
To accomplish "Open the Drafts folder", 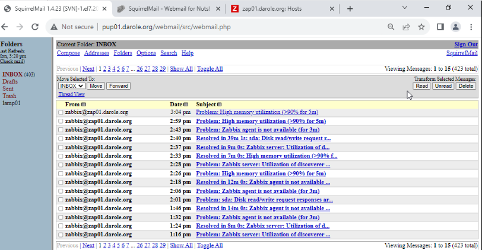I will pos(10,81).
